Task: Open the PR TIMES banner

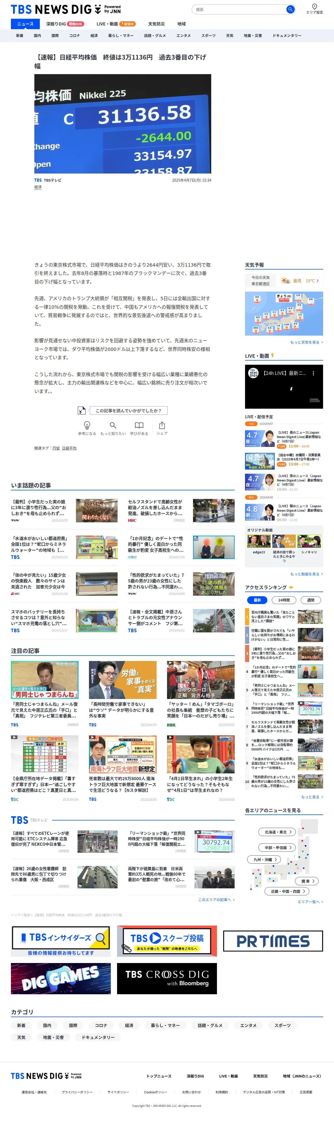Action: pyautogui.click(x=273, y=941)
